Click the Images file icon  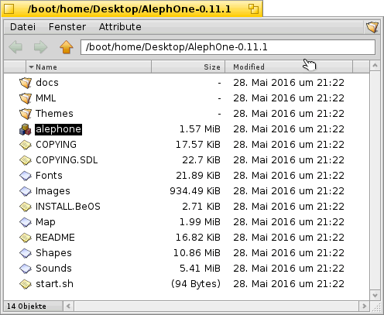coord(26,191)
